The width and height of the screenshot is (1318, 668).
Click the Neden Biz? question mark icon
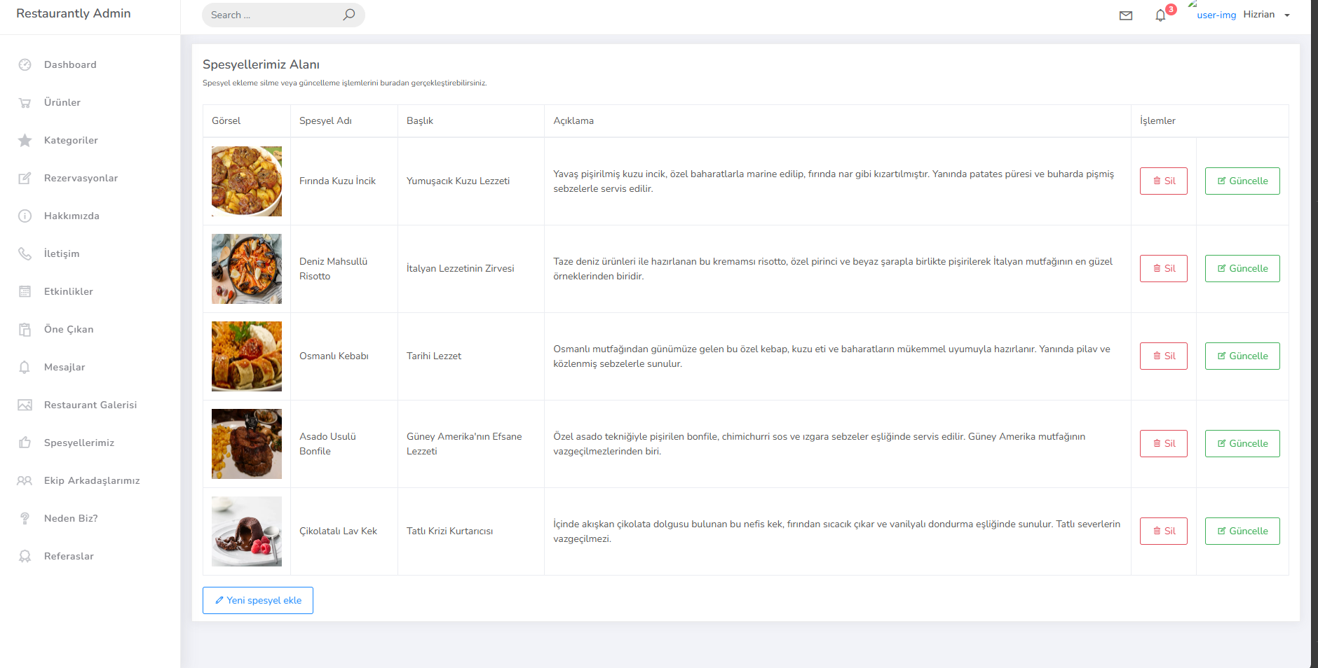point(25,518)
